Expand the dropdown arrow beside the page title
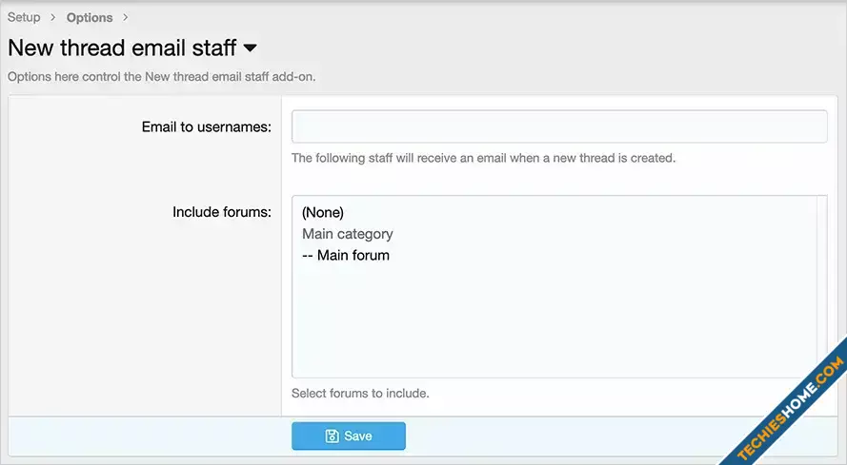Viewport: 847px width, 465px height. [x=251, y=48]
